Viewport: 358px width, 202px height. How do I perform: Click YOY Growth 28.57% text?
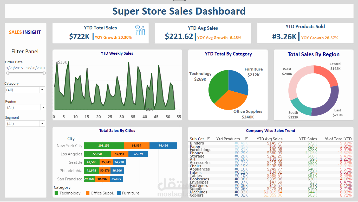(320, 38)
